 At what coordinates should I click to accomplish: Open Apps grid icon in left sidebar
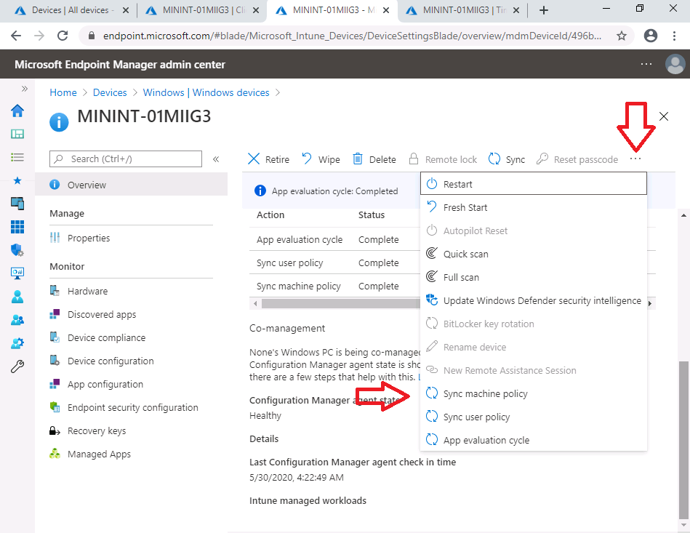click(17, 227)
